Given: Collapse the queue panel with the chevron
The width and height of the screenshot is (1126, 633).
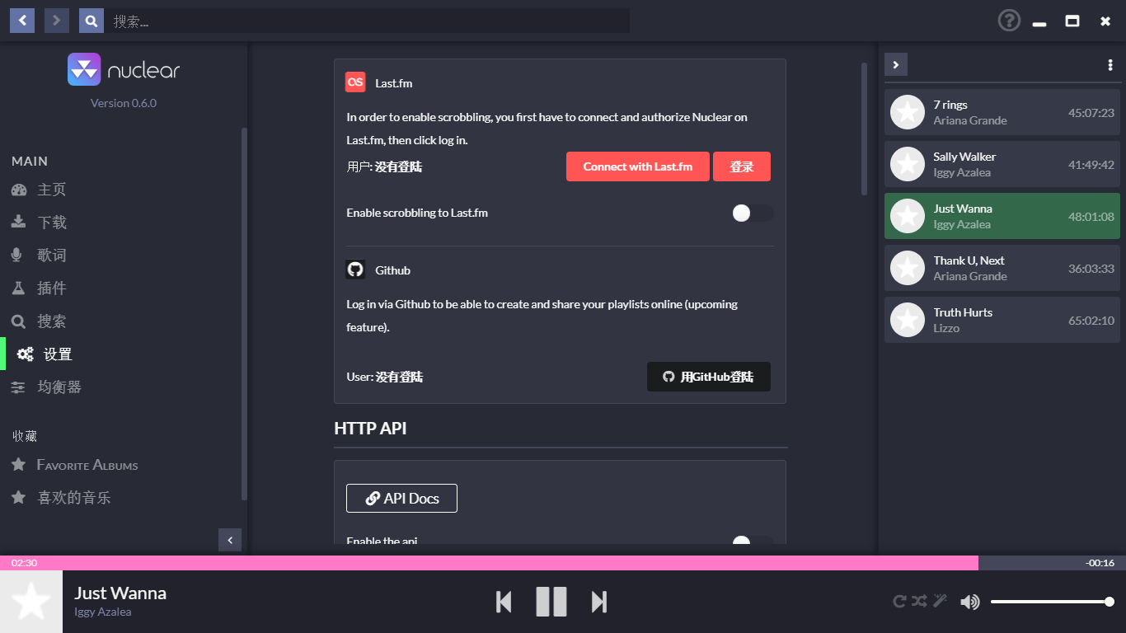Looking at the screenshot, I should (x=896, y=64).
